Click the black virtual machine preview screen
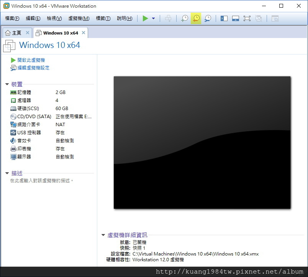Screen dimensions: 308x277 202,142
